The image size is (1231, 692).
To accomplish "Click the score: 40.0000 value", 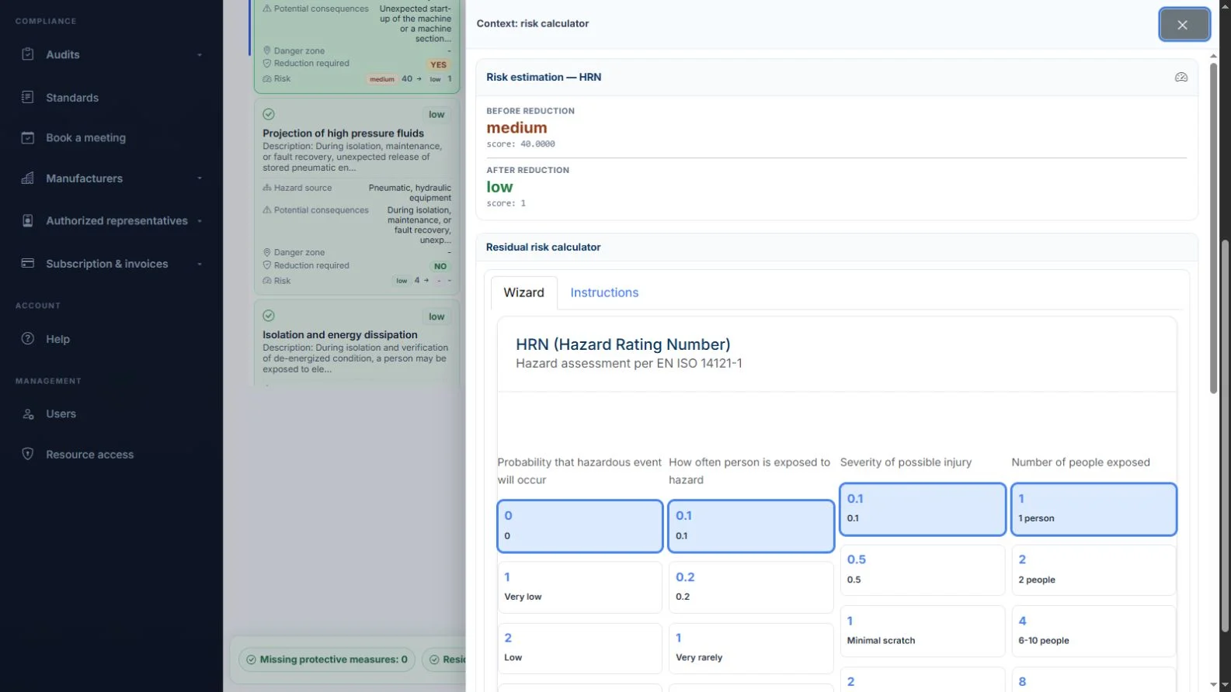I will coord(521,144).
